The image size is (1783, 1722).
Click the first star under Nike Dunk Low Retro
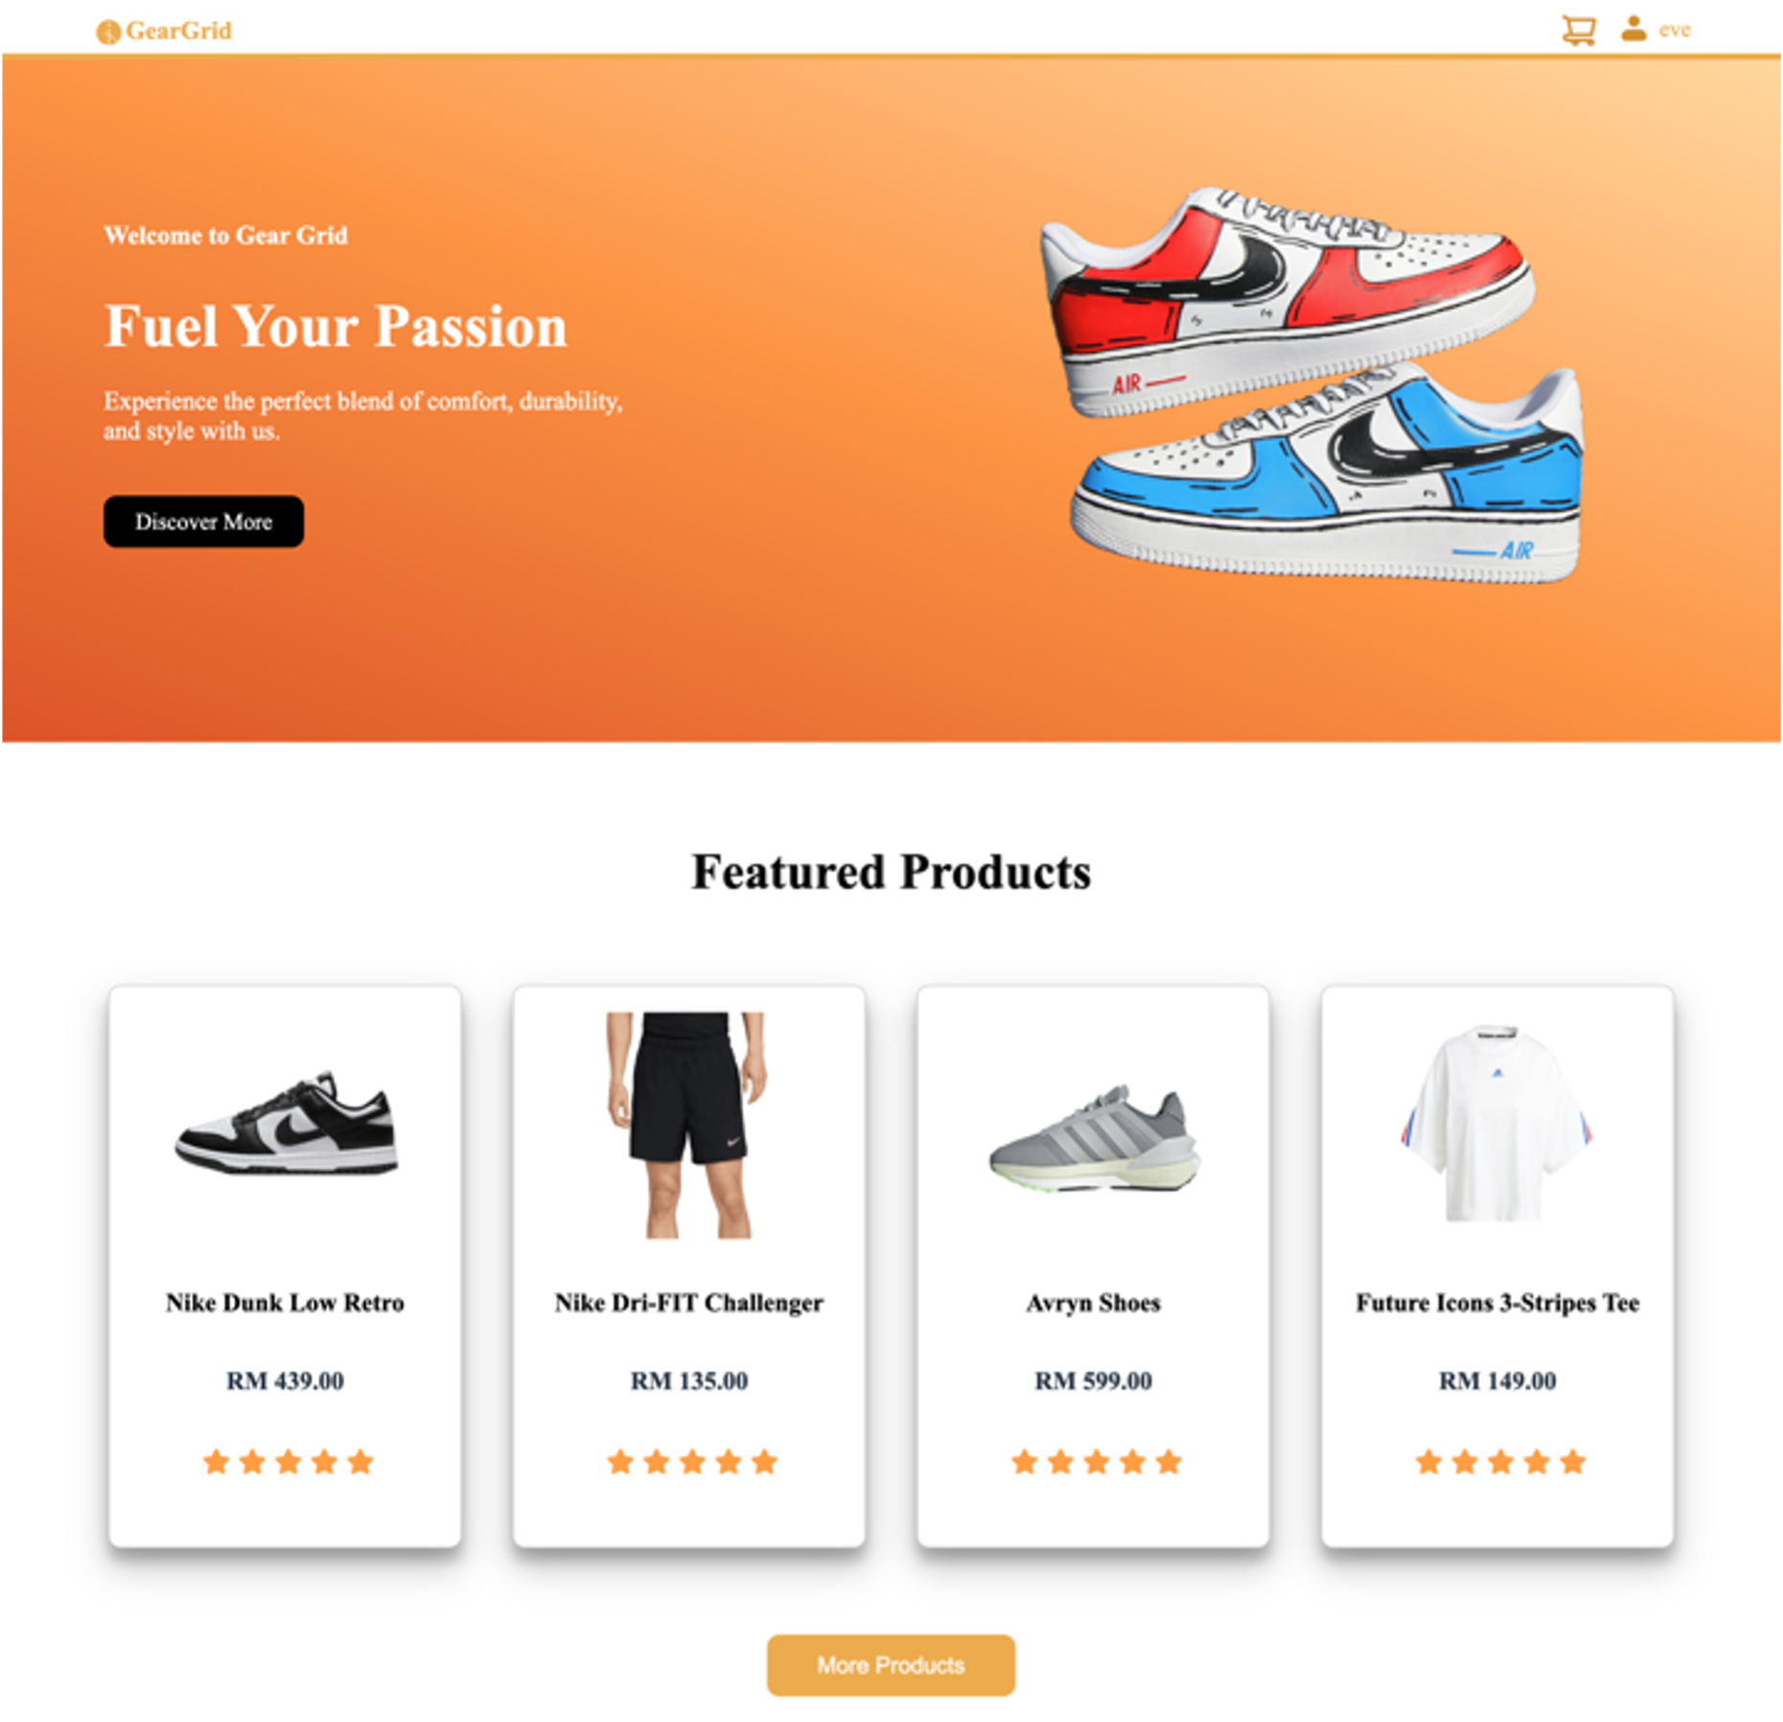[x=217, y=1461]
